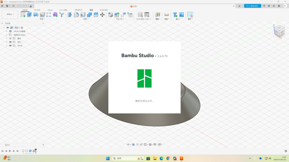This screenshot has width=289, height=162.
Task: Click the Insert image icon
Action: click(181, 15)
